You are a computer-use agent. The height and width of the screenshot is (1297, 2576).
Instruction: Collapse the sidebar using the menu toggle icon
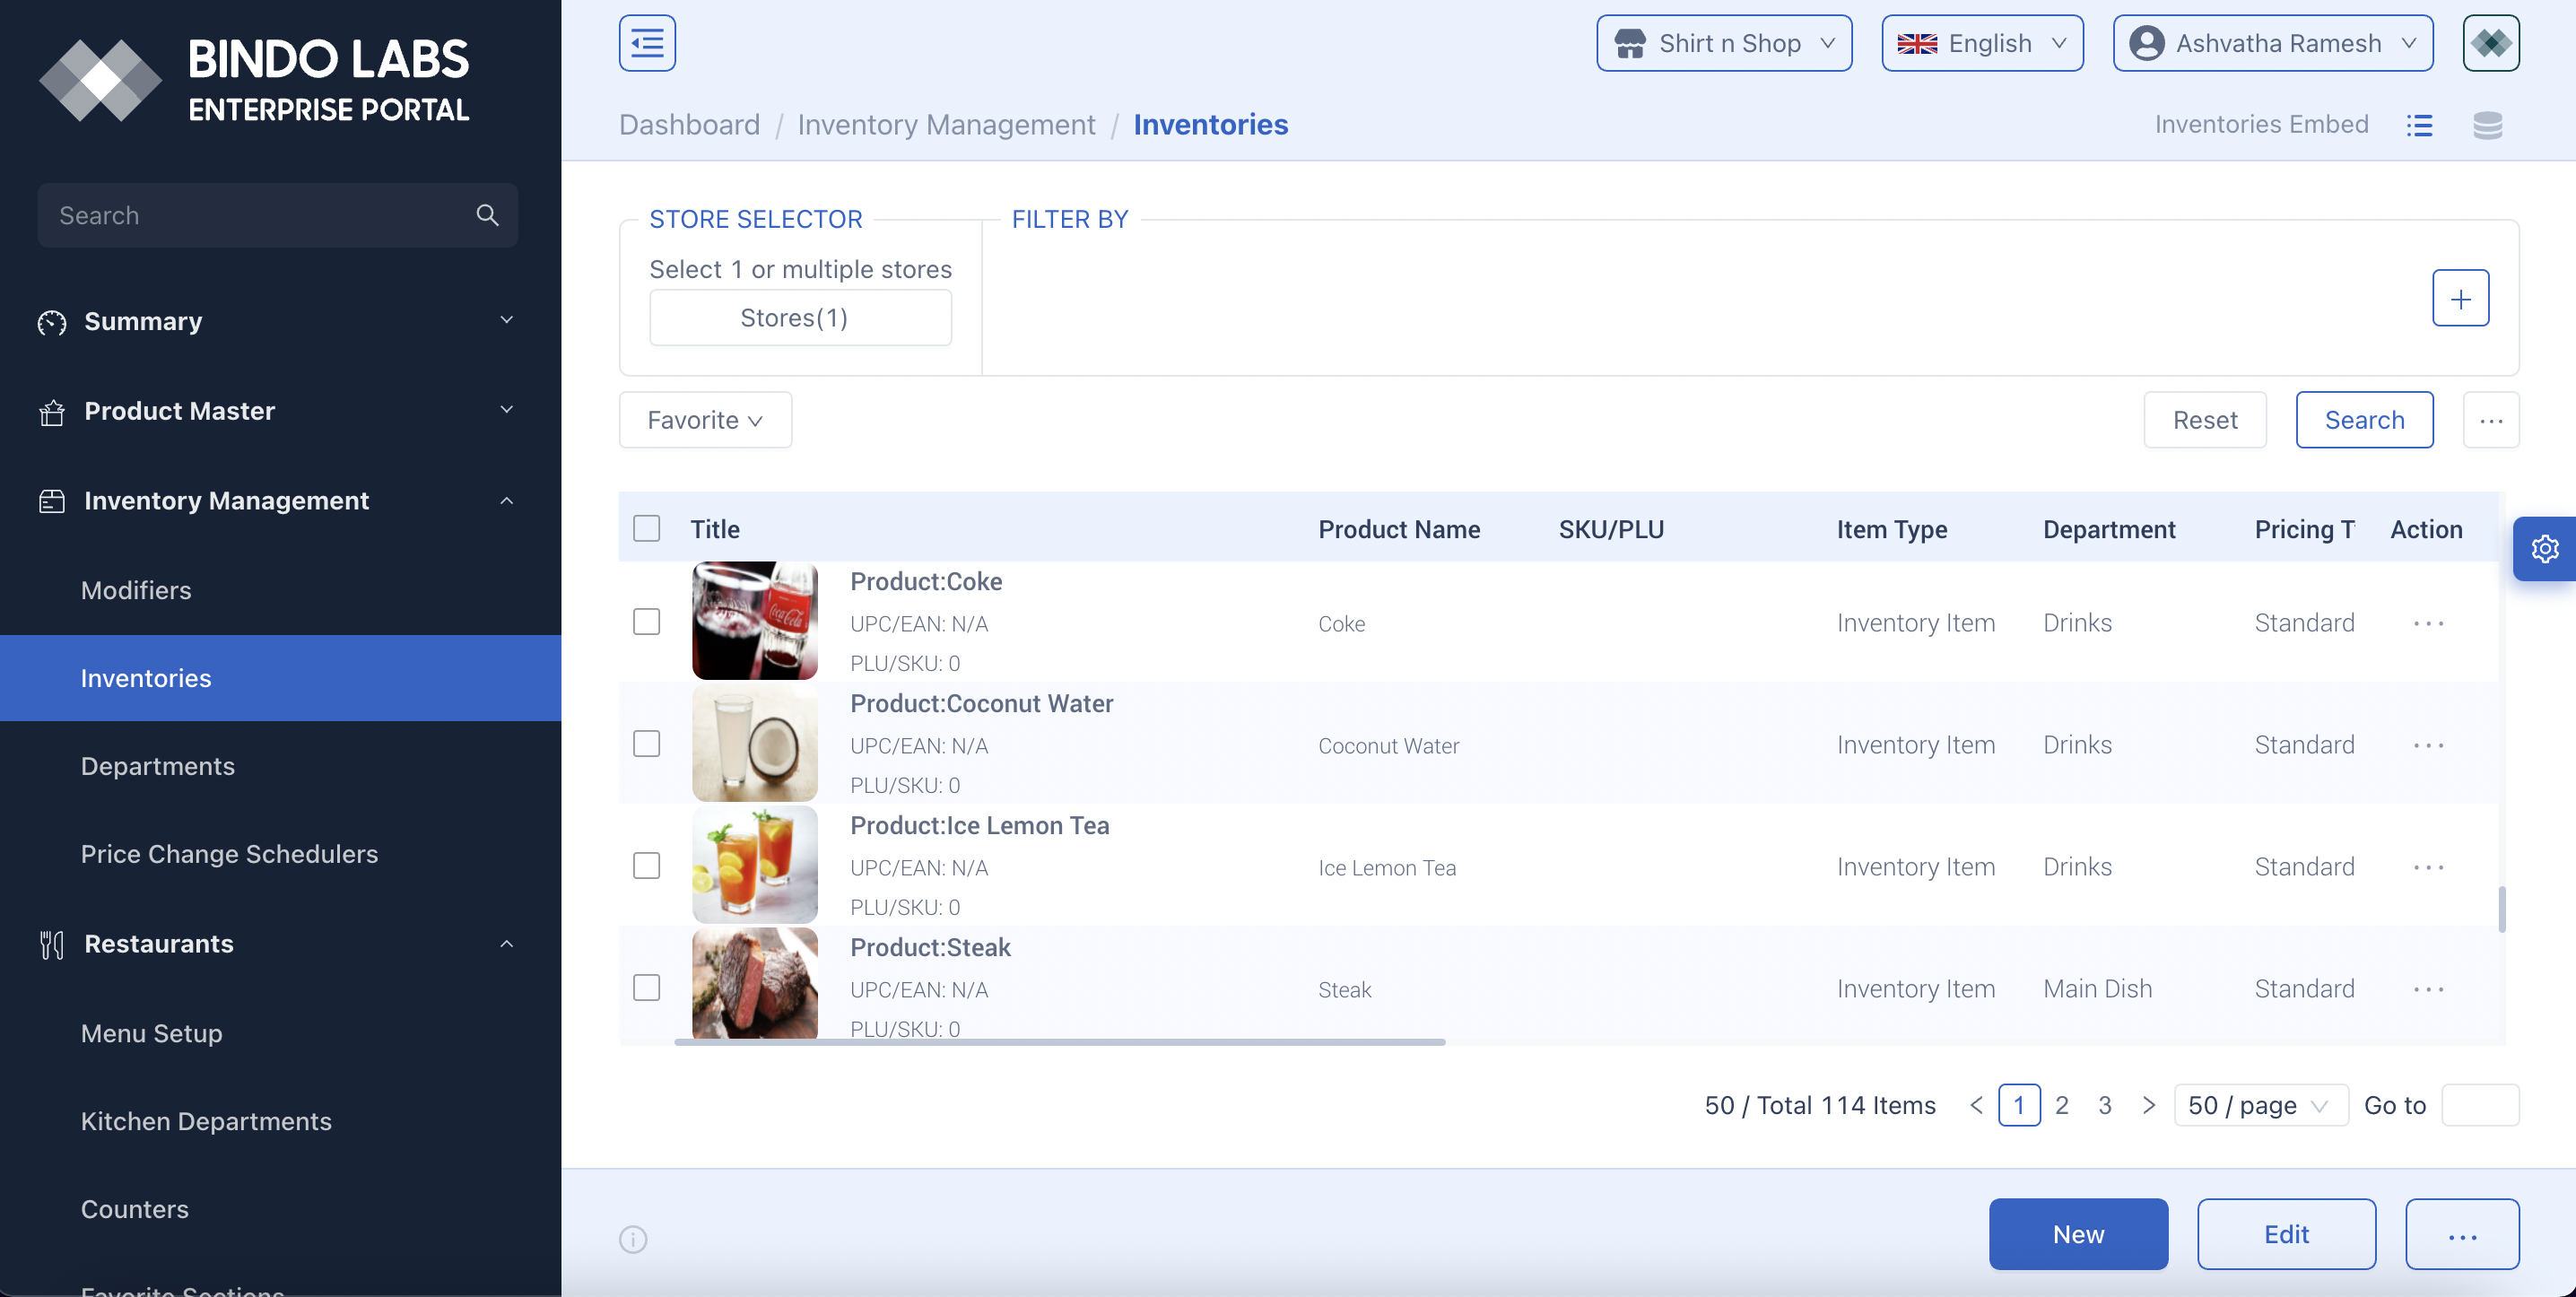click(647, 43)
